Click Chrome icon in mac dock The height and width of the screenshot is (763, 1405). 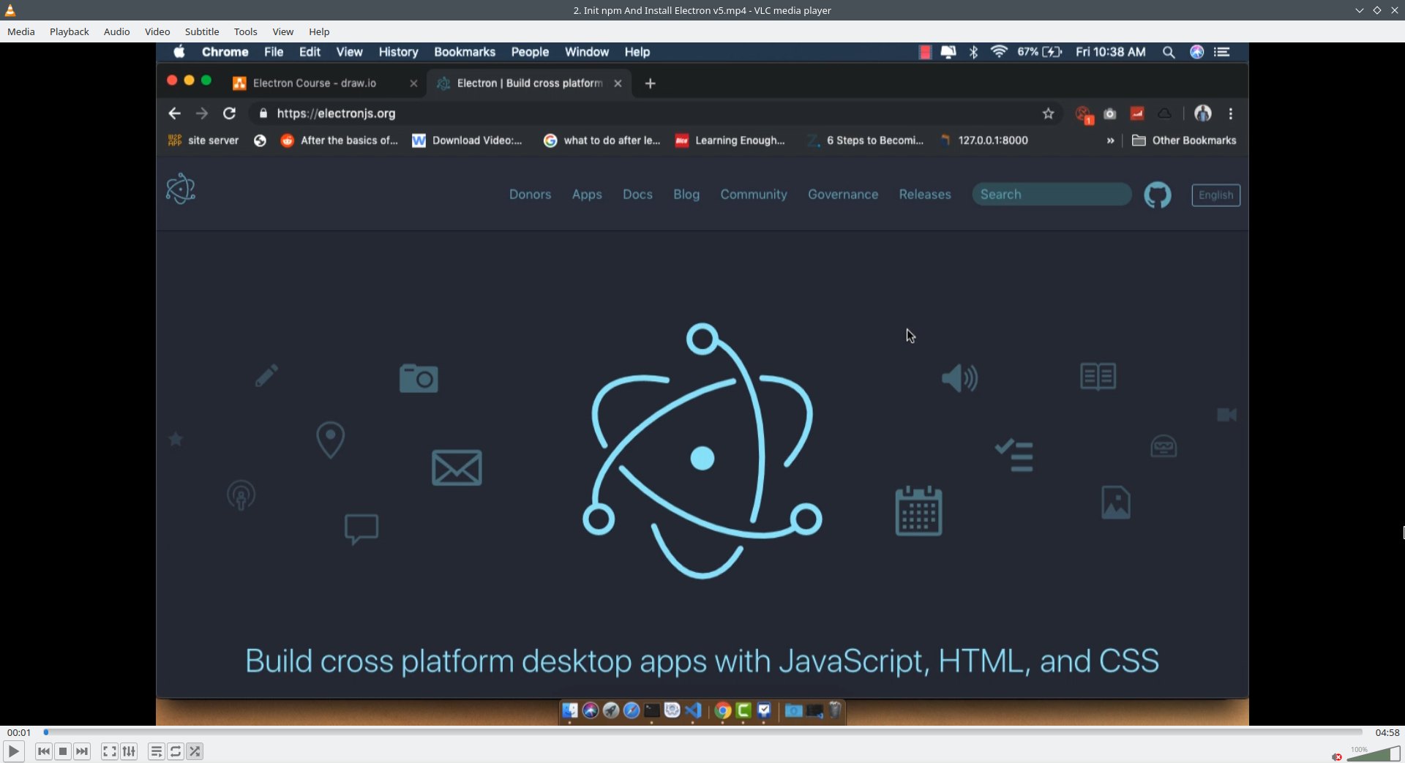pyautogui.click(x=723, y=710)
